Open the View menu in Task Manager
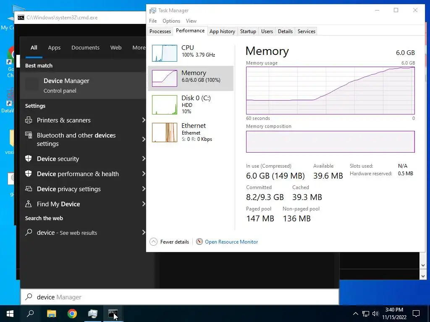 click(191, 21)
